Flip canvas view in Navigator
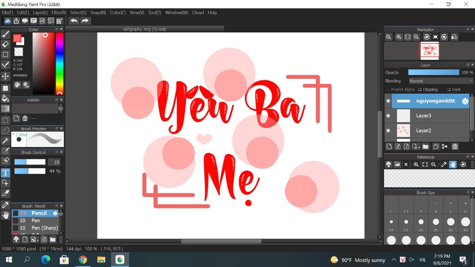Viewport: 475px width, 267px height. (454, 37)
